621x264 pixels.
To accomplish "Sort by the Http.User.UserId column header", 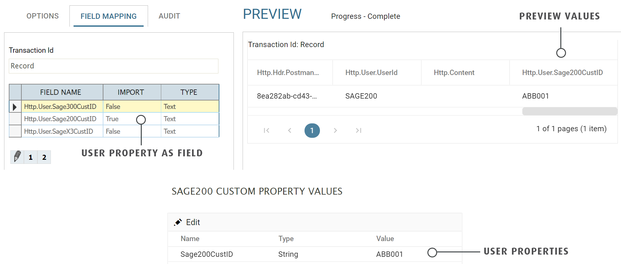I will [371, 73].
